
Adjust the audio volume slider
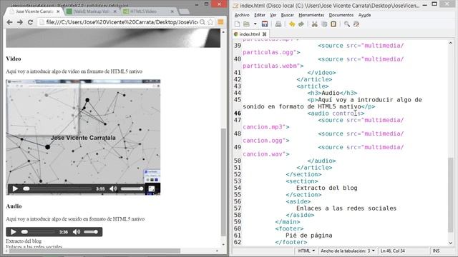tap(91, 232)
